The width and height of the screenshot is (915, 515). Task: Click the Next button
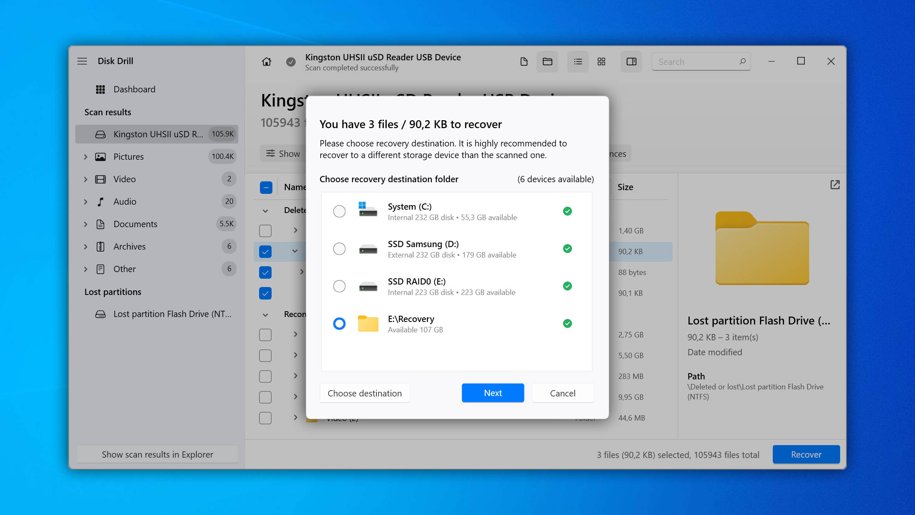[x=493, y=393]
